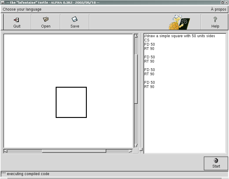Image resolution: width=229 pixels, height=179 pixels.
Task: Click the Quit toolbar icon
Action: coord(17,22)
